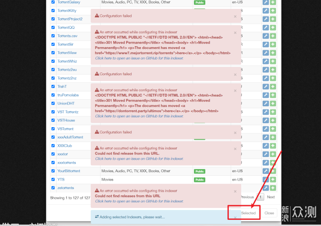321x226 pixels.
Task: Uncheck the Torrentz2eu checkbox
Action: coord(53,69)
